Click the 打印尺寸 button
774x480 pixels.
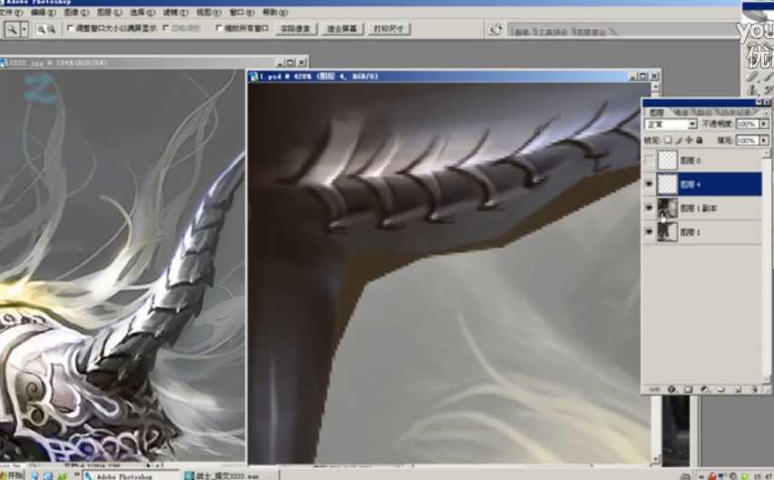389,29
